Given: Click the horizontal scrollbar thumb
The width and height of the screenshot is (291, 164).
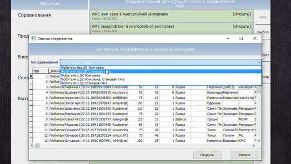Looking at the screenshot, I should 37,146.
